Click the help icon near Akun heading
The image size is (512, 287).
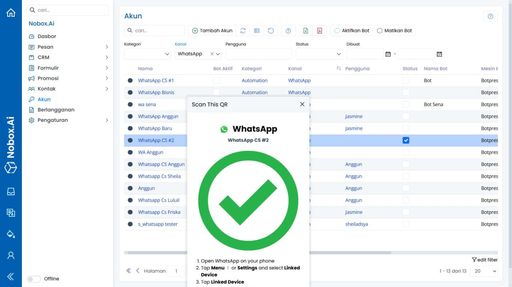pyautogui.click(x=490, y=16)
